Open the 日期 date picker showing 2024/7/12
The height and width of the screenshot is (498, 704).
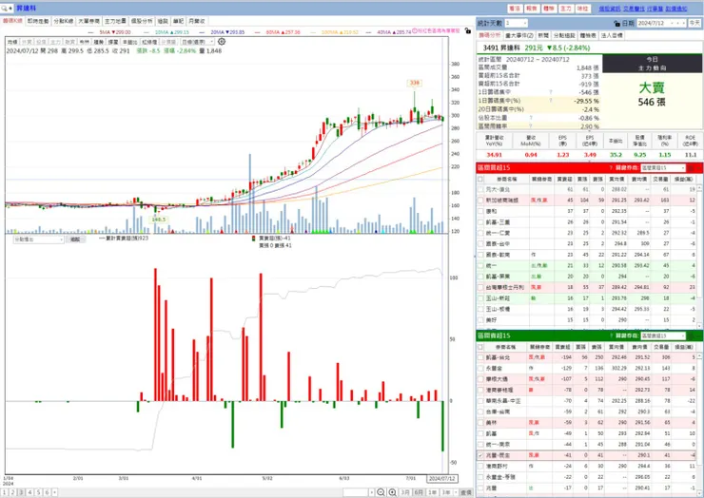(x=662, y=24)
